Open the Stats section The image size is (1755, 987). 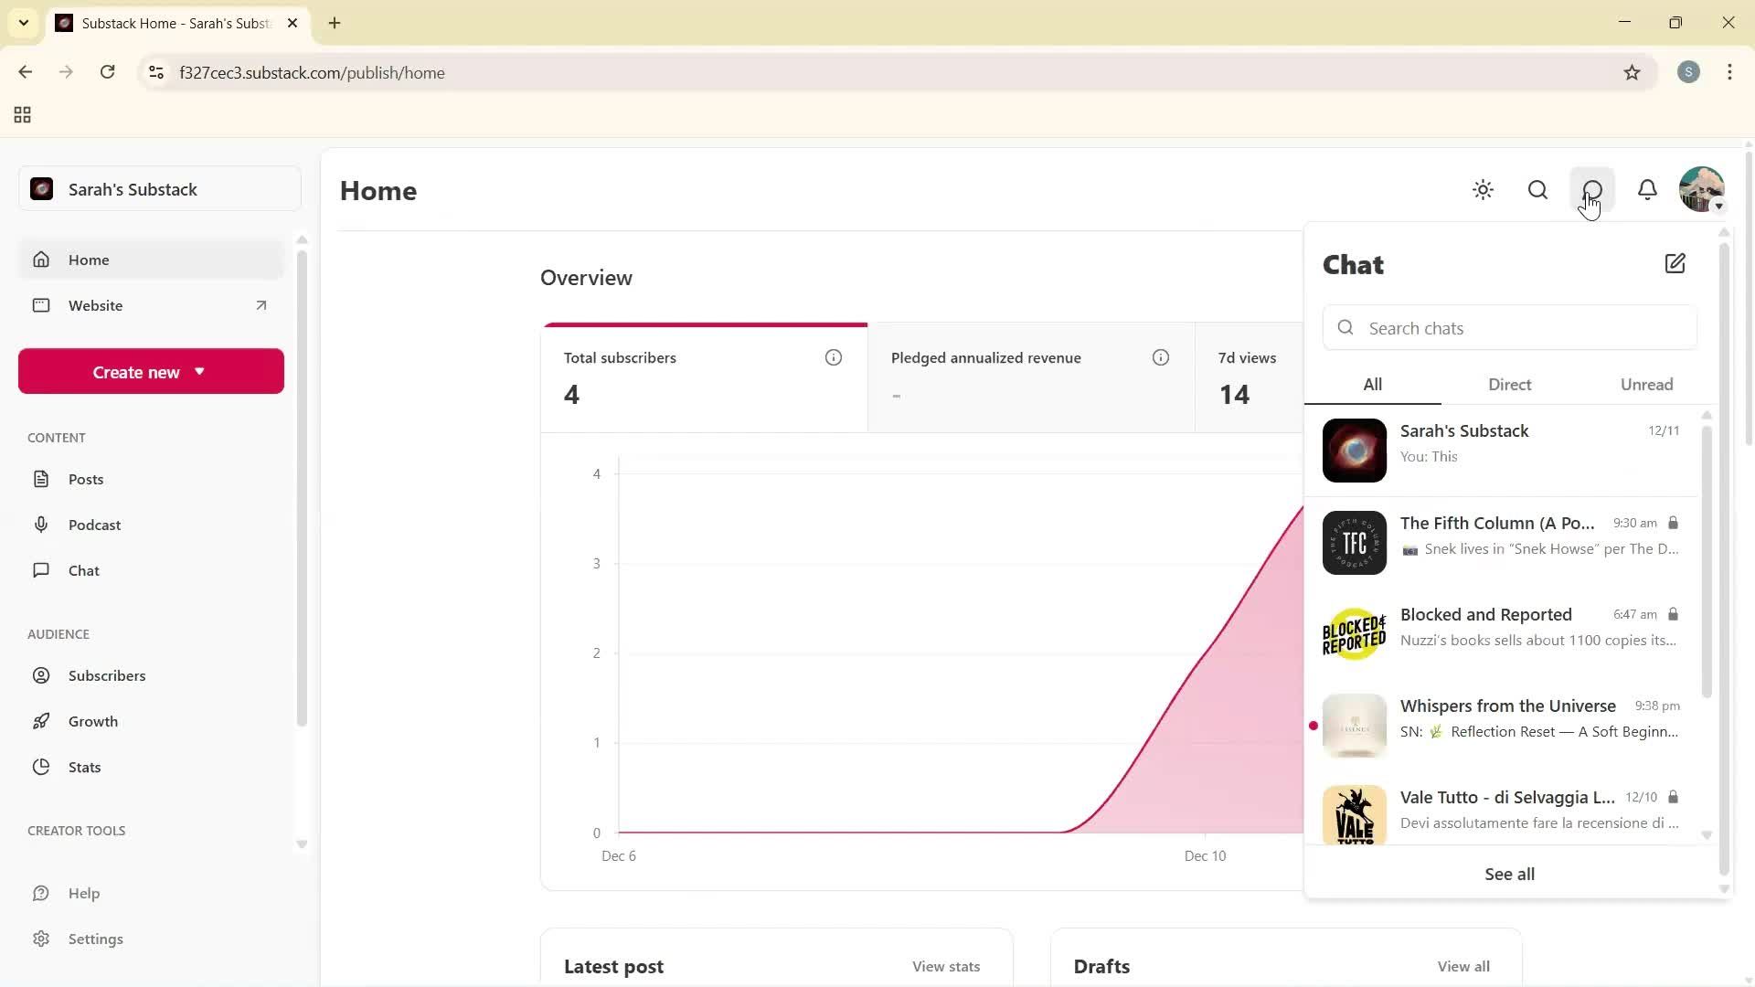tap(86, 767)
